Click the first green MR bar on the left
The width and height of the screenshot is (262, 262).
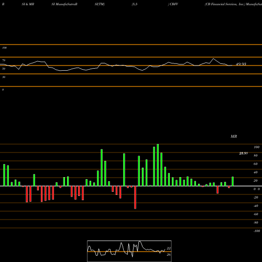[x=4, y=175]
